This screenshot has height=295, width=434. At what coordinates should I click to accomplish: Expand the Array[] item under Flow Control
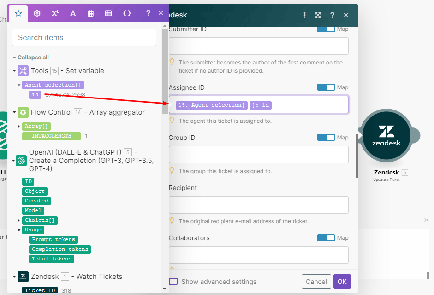click(x=19, y=127)
